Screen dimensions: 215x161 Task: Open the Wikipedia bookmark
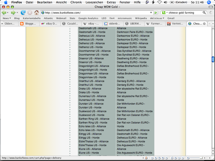coord(141,18)
